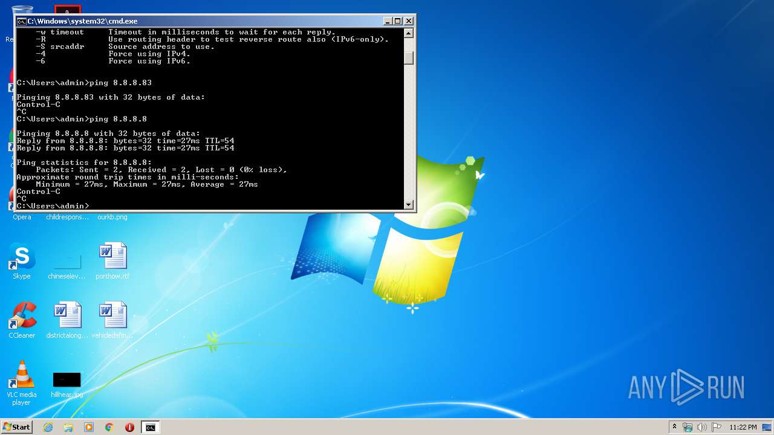
Task: Launch Internet Explorer from taskbar
Action: coord(48,427)
